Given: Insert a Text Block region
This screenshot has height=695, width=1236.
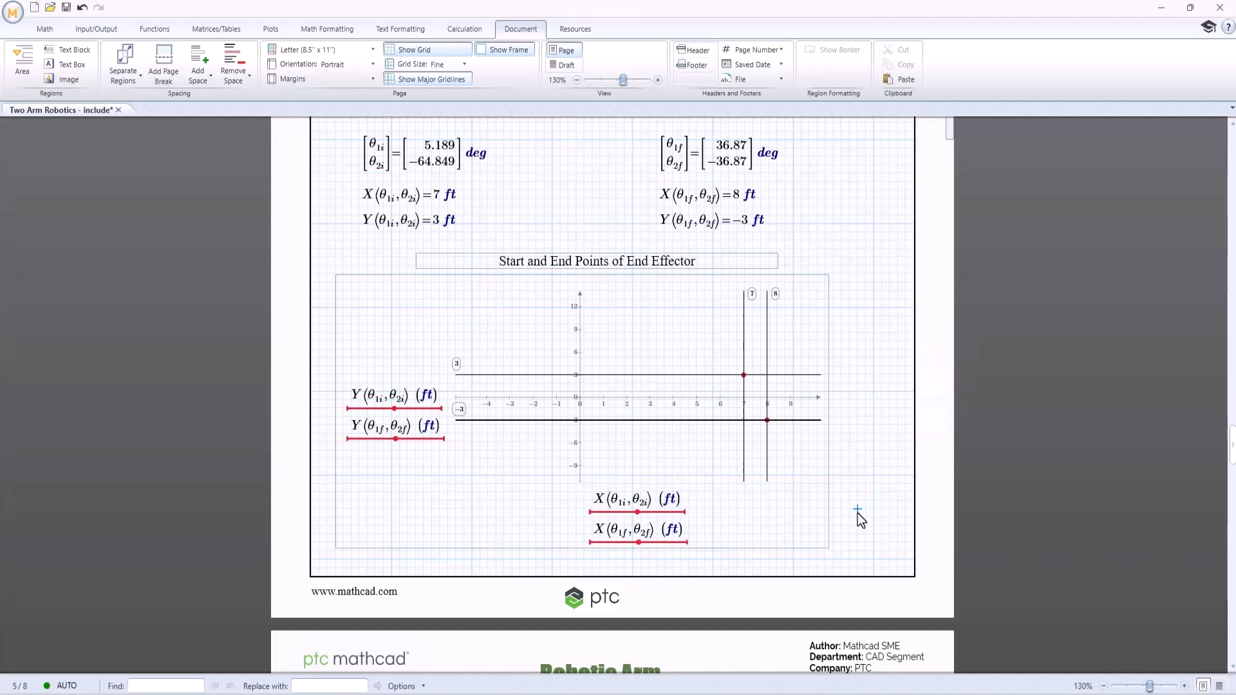Looking at the screenshot, I should [68, 50].
